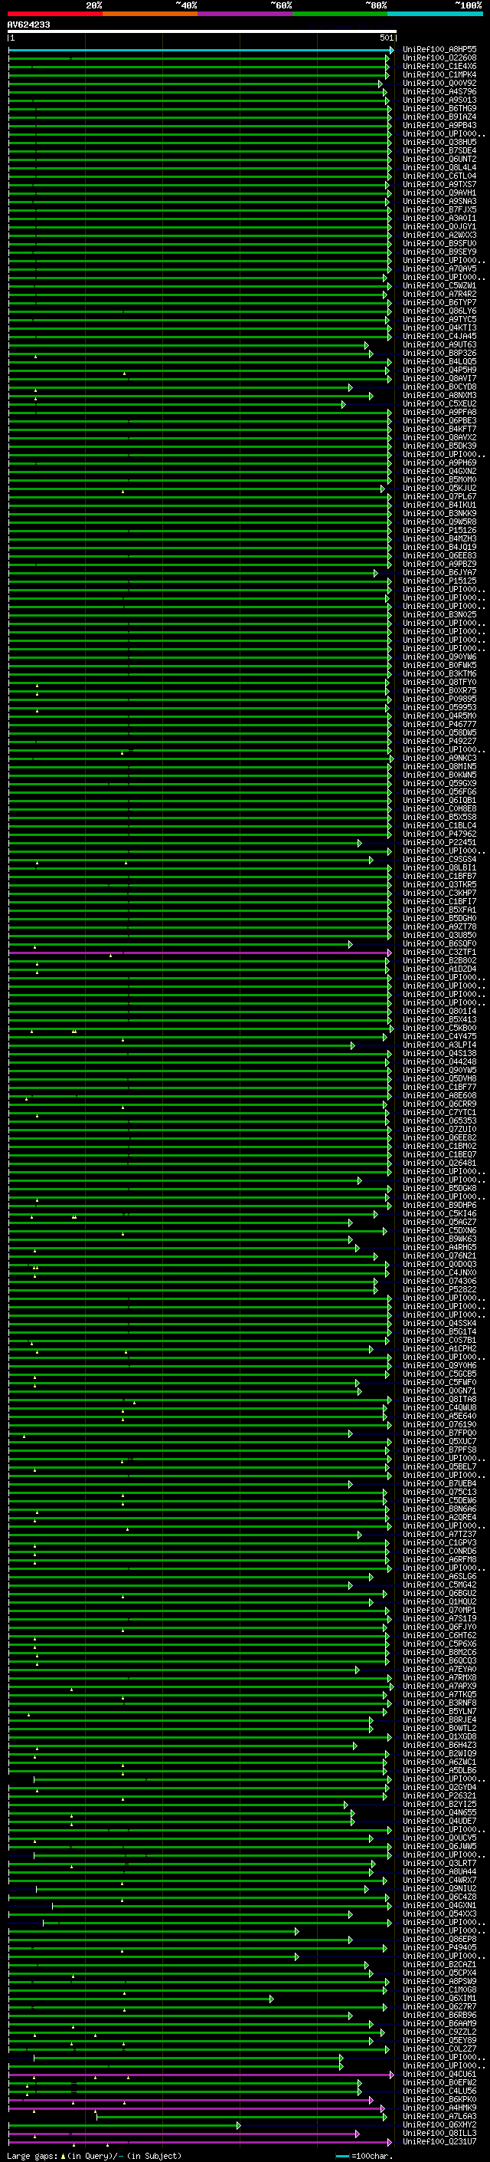Select hit label UniRef100_A9PB43
Screen dimensions: 490x2162
tap(439, 125)
